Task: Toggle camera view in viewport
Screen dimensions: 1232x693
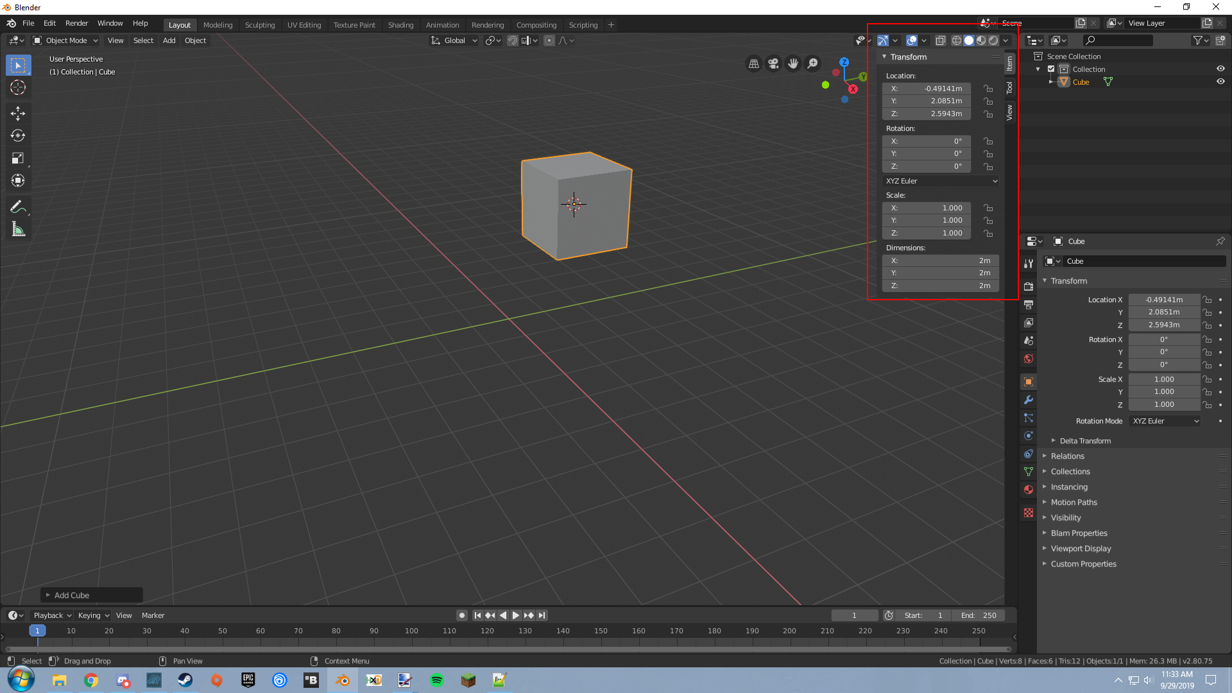Action: click(x=773, y=64)
